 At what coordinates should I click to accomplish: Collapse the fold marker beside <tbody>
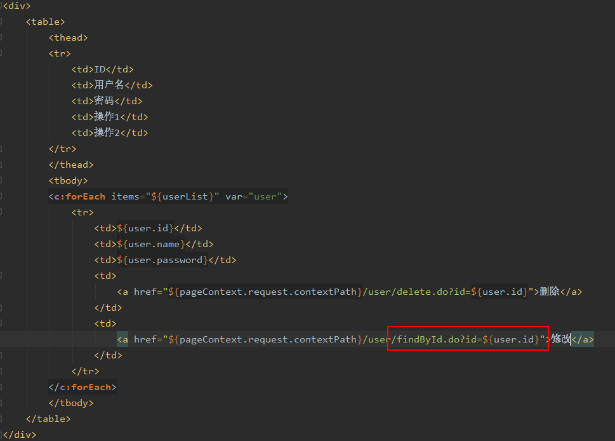pyautogui.click(x=1, y=180)
